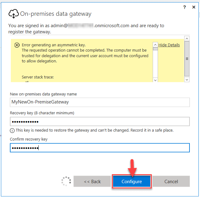Hide the error details via Hide Details link
This screenshot has width=200, height=198.
[169, 45]
